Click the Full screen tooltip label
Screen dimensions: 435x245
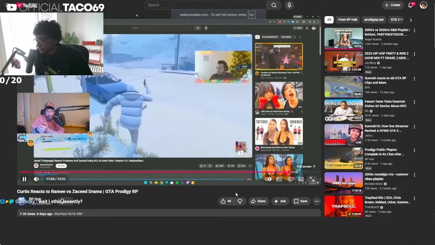304,166
